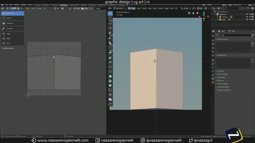Select the Shear tool
The height and width of the screenshot is (143, 255).
coord(110,99)
